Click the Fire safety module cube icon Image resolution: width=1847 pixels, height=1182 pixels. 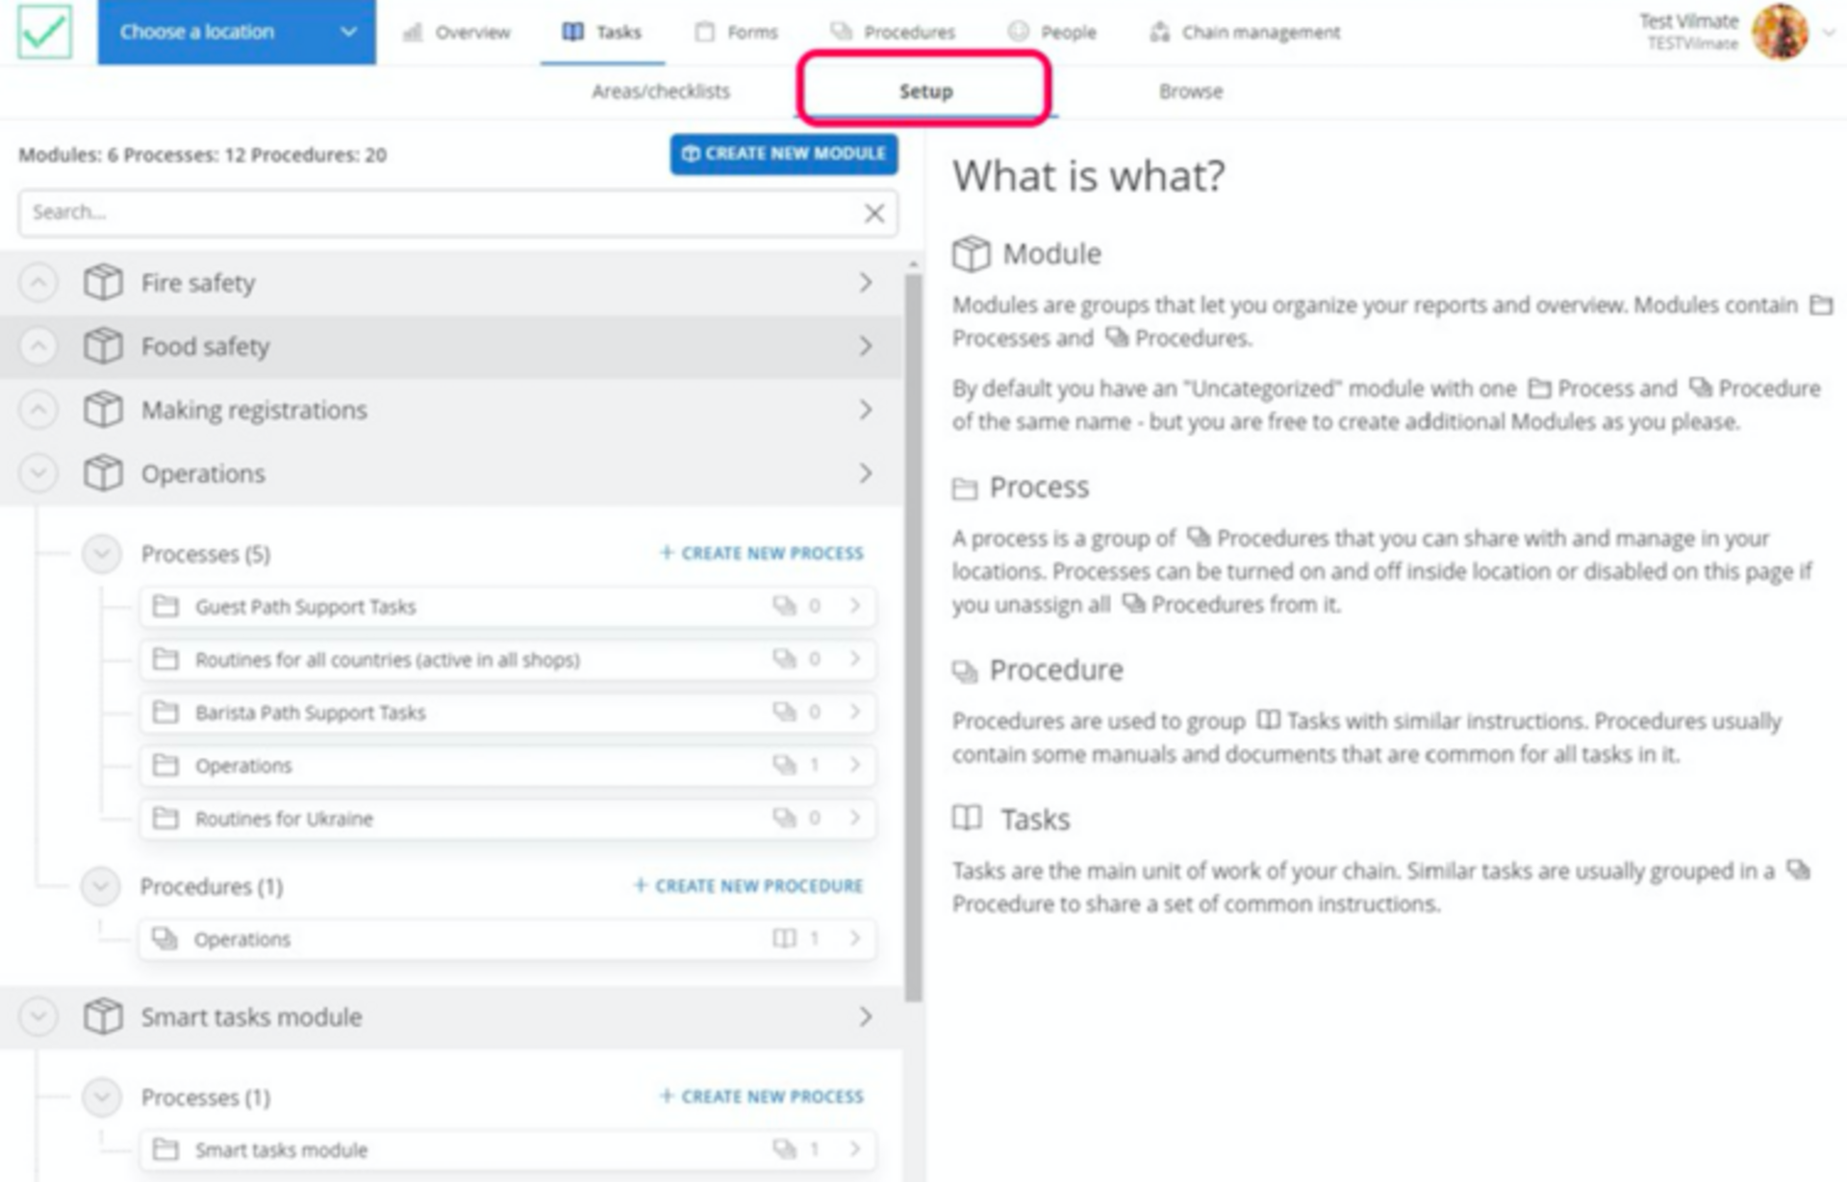[x=103, y=283]
